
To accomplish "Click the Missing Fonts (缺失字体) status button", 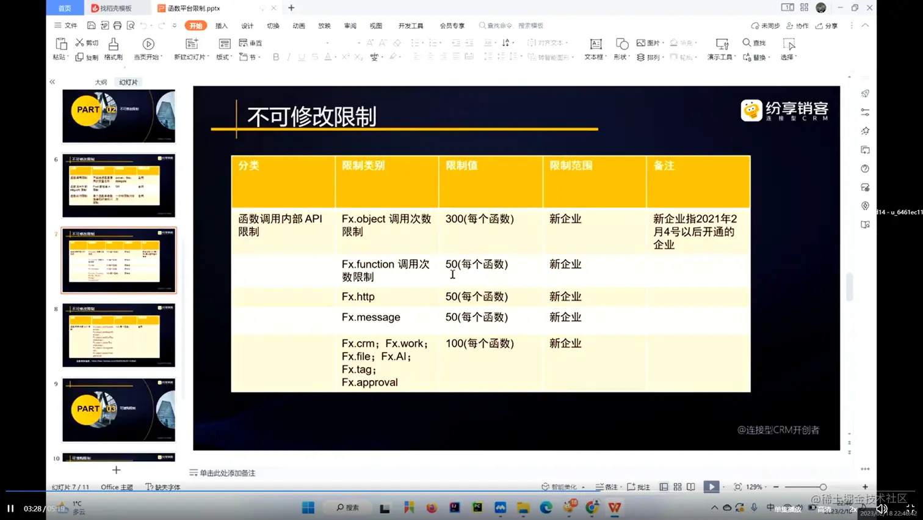I will pyautogui.click(x=163, y=487).
